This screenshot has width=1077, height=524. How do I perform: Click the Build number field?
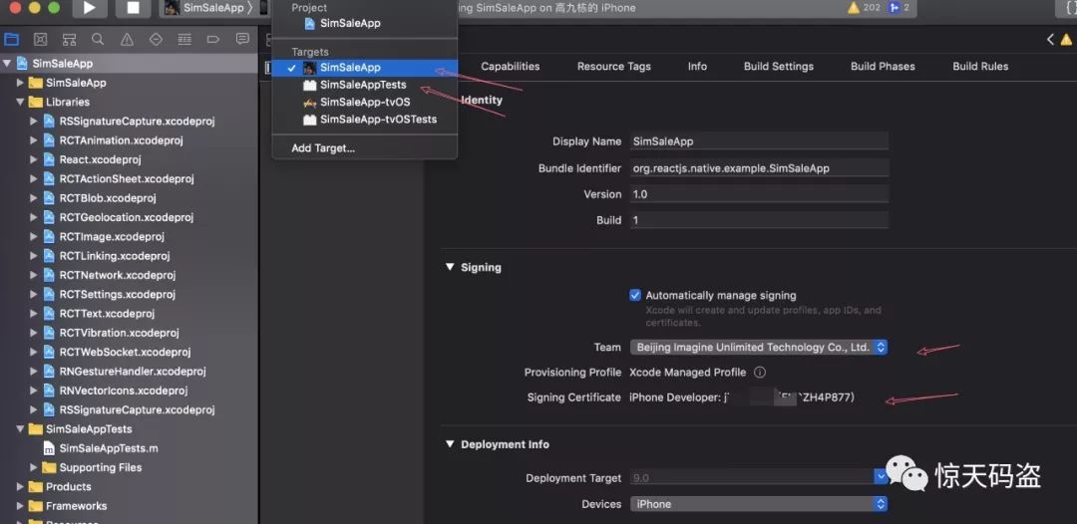click(x=759, y=220)
